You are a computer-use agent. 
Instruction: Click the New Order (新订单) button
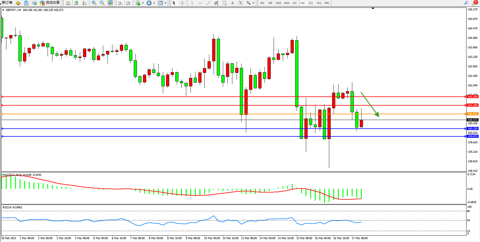pos(7,3)
